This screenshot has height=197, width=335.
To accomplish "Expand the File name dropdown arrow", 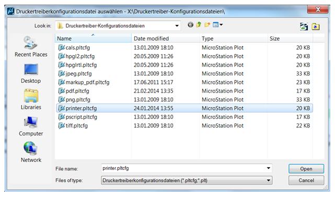I will click(268, 168).
